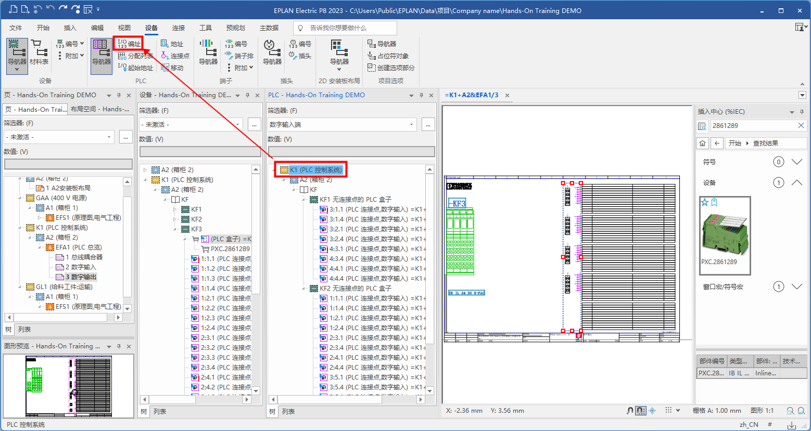Screen dimensions: 811x431
Task: Click the download icon in the status bar
Action: click(792, 425)
